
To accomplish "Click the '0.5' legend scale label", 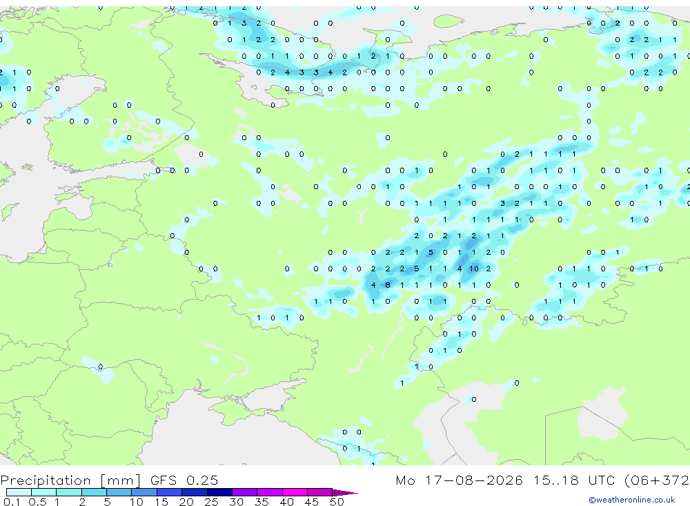I will [x=37, y=502].
